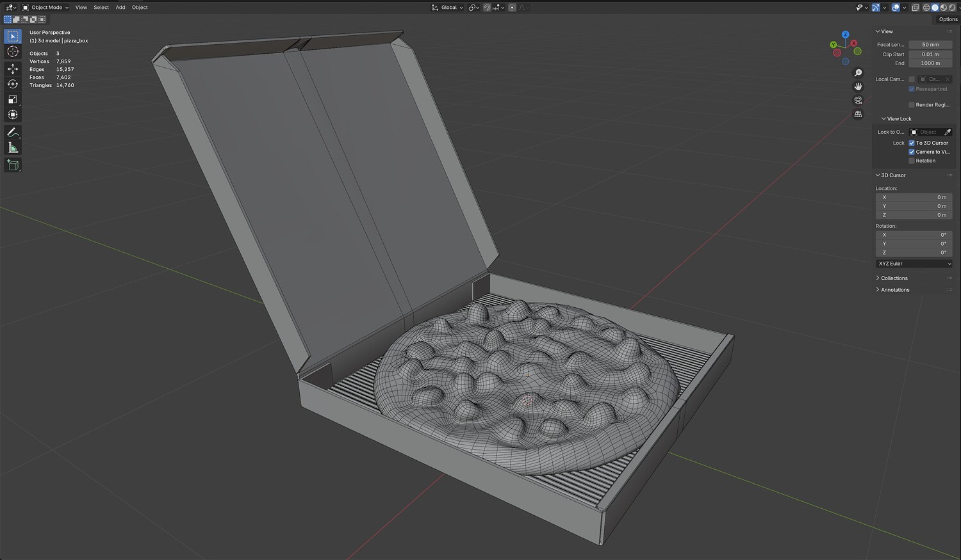Toggle snapping magnet in header

[487, 8]
